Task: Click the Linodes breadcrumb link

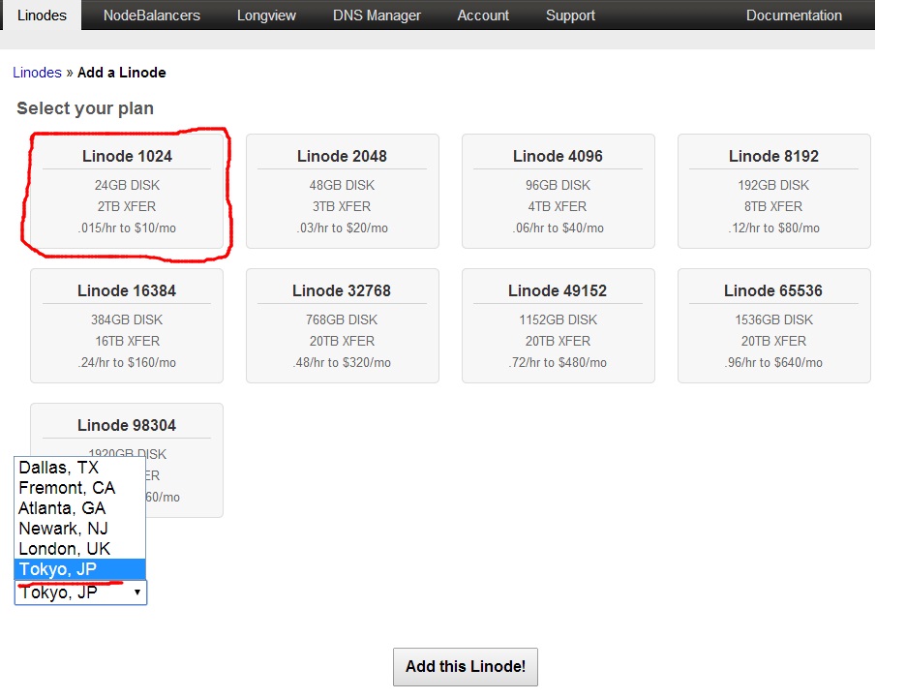Action: click(x=37, y=73)
